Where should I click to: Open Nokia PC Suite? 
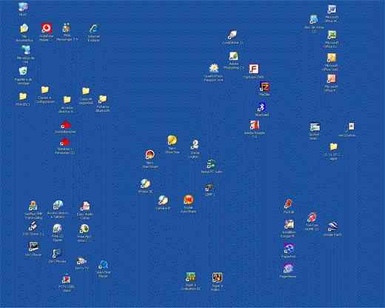(x=211, y=164)
